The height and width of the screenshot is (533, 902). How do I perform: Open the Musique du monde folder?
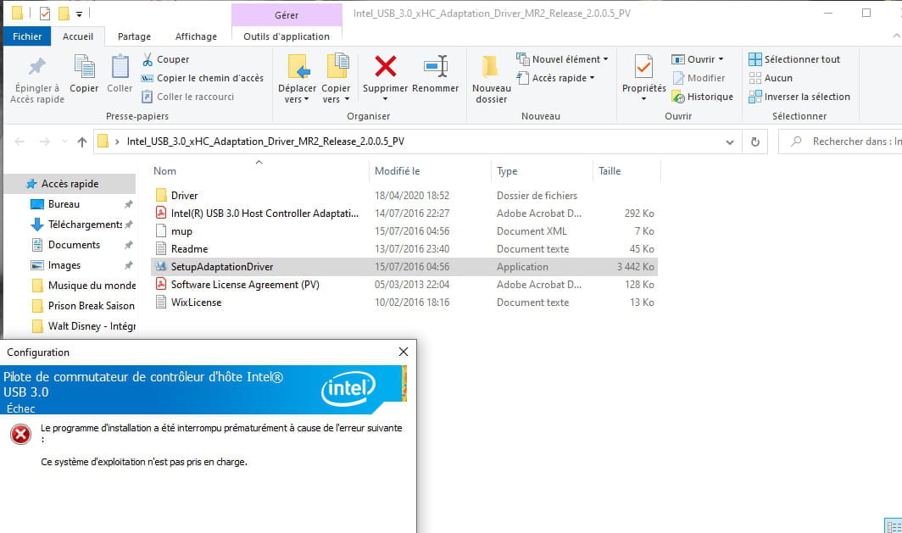(92, 286)
